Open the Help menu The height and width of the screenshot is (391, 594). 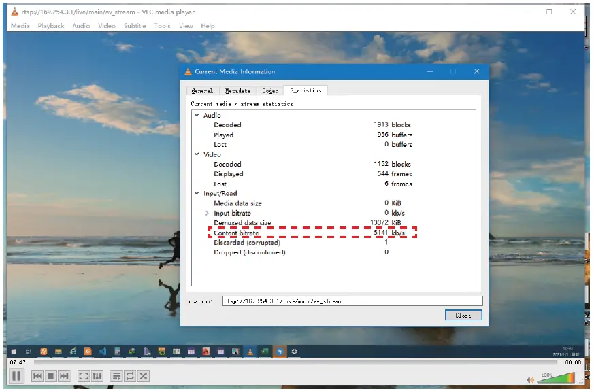[208, 26]
